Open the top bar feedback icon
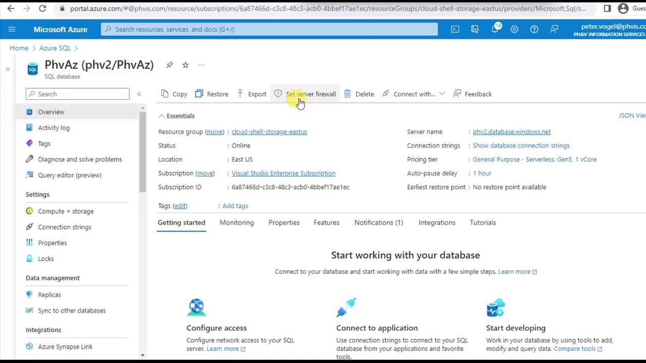This screenshot has width=646, height=363. (554, 29)
